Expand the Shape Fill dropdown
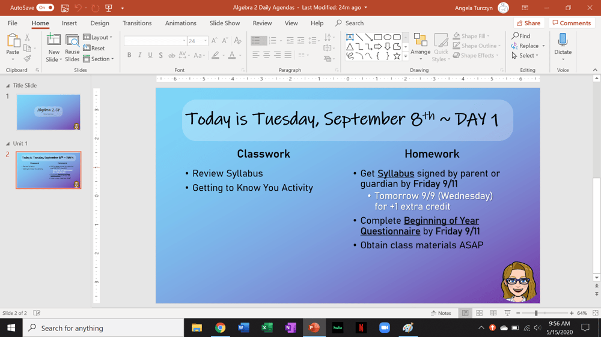This screenshot has width=601, height=337. pos(488,36)
